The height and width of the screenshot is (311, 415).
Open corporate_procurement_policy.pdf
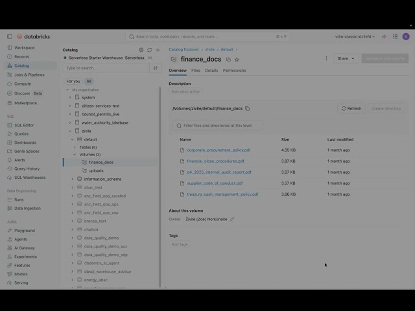(x=219, y=150)
